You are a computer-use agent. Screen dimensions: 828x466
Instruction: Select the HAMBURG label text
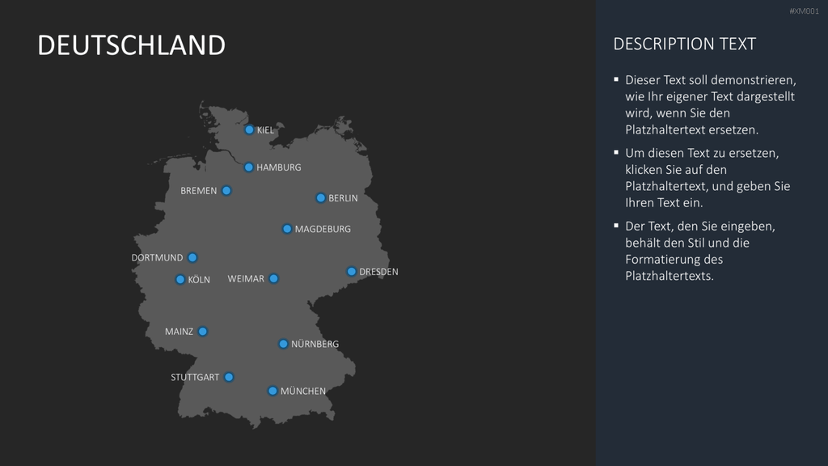(x=279, y=167)
